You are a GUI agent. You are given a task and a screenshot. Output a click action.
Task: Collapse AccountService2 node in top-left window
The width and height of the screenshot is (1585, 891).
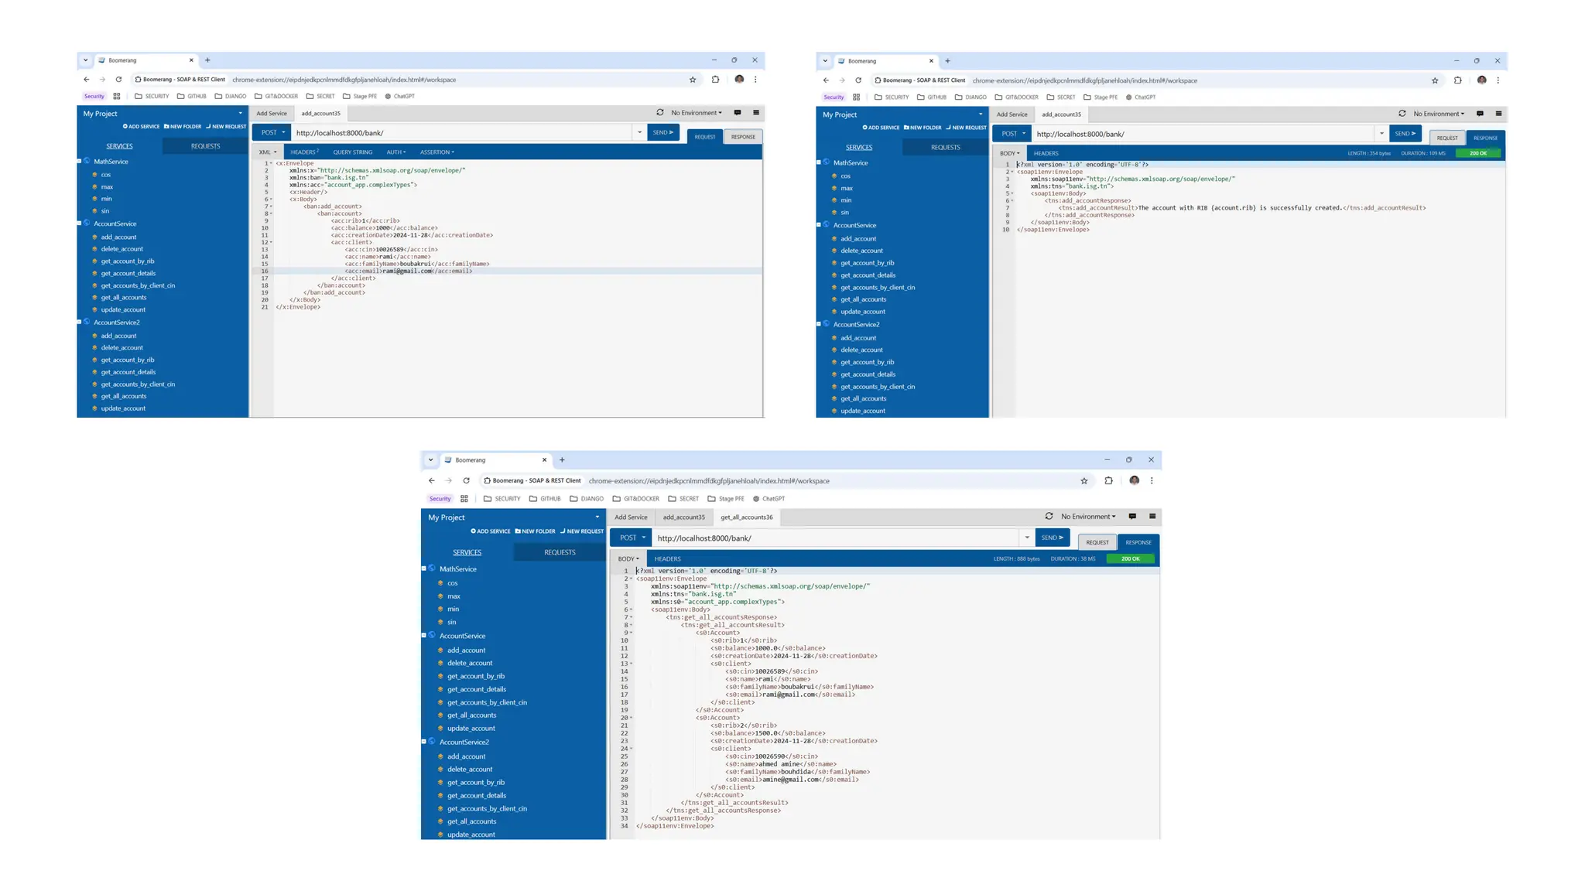pos(79,322)
